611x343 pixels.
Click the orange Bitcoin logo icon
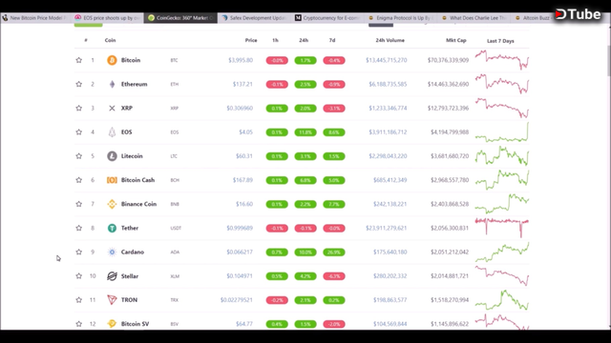[112, 60]
